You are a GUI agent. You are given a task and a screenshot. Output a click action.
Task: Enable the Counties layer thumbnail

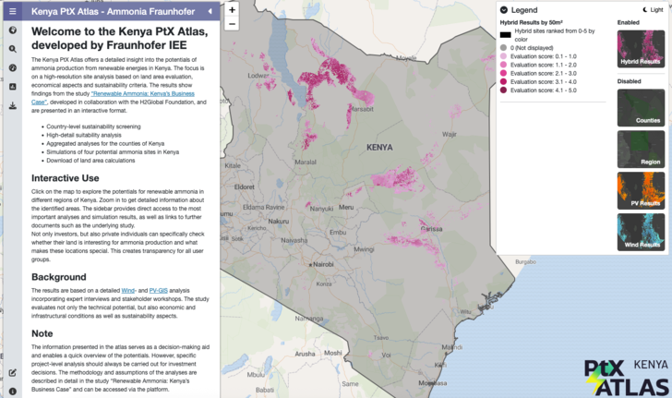(x=641, y=108)
